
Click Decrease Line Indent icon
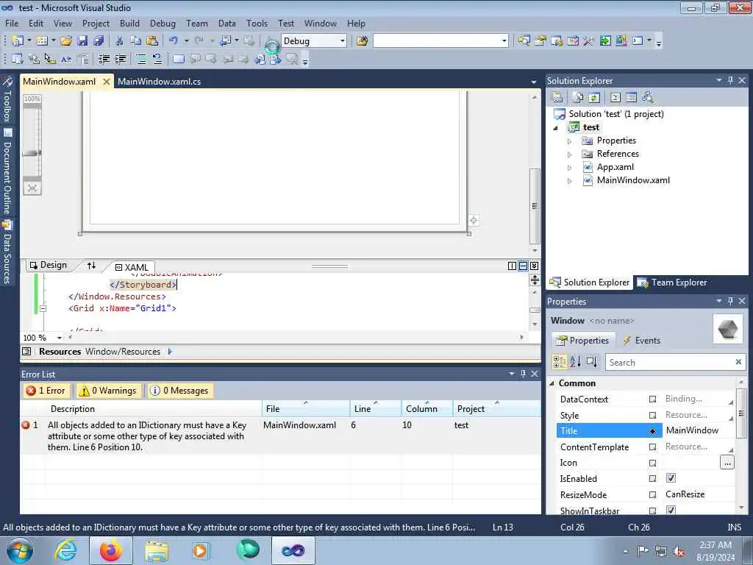[104, 59]
